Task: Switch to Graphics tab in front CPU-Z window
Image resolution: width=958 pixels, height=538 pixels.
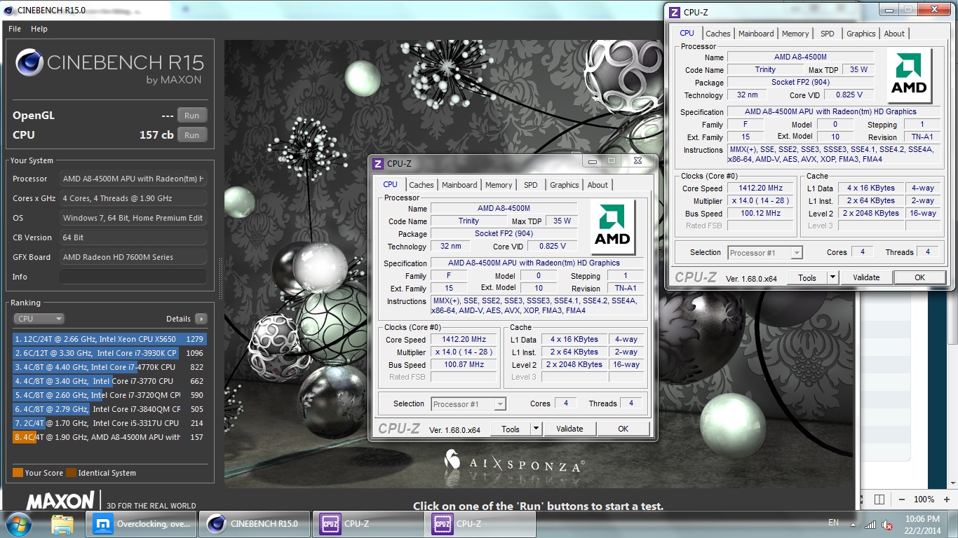Action: pos(565,185)
